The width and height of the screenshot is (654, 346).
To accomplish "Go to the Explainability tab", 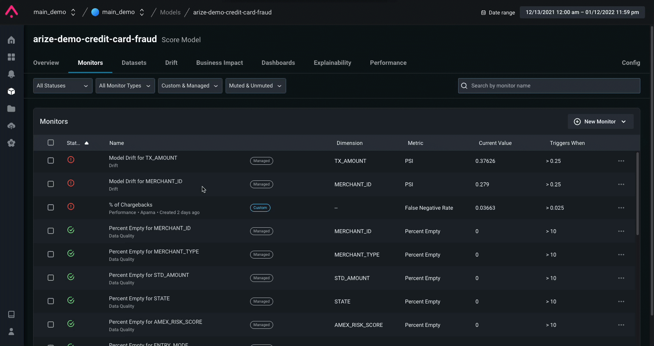I will click(332, 63).
